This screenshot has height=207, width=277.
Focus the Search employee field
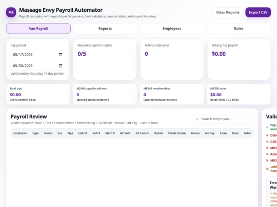pos(224,119)
